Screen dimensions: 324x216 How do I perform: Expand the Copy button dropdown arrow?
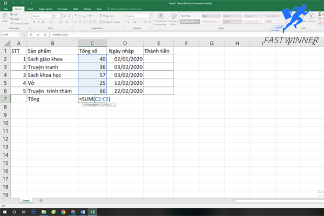(x=22, y=19)
